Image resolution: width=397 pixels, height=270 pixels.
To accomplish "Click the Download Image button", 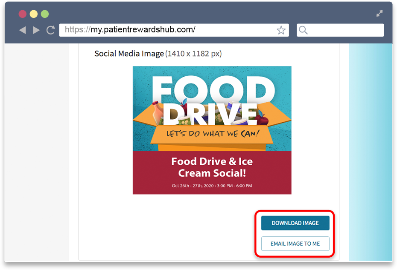I will point(295,223).
